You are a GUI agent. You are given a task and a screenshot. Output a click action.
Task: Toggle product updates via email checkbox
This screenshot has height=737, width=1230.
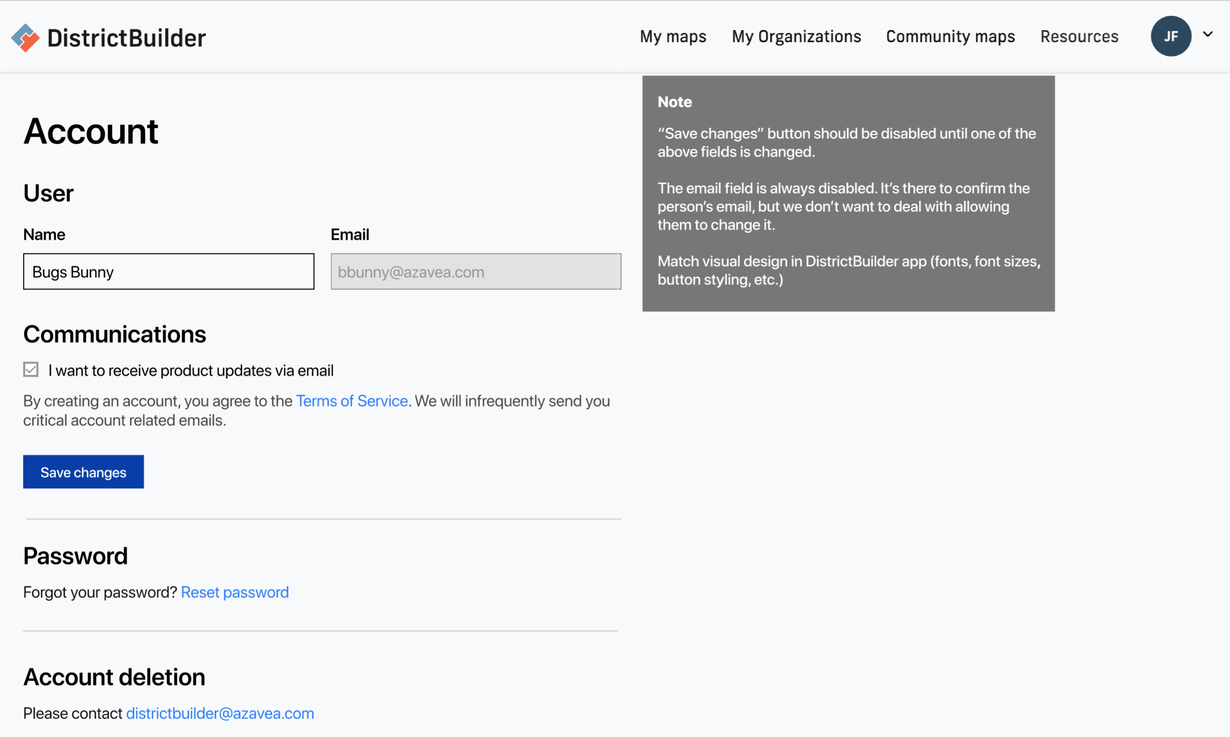(30, 370)
